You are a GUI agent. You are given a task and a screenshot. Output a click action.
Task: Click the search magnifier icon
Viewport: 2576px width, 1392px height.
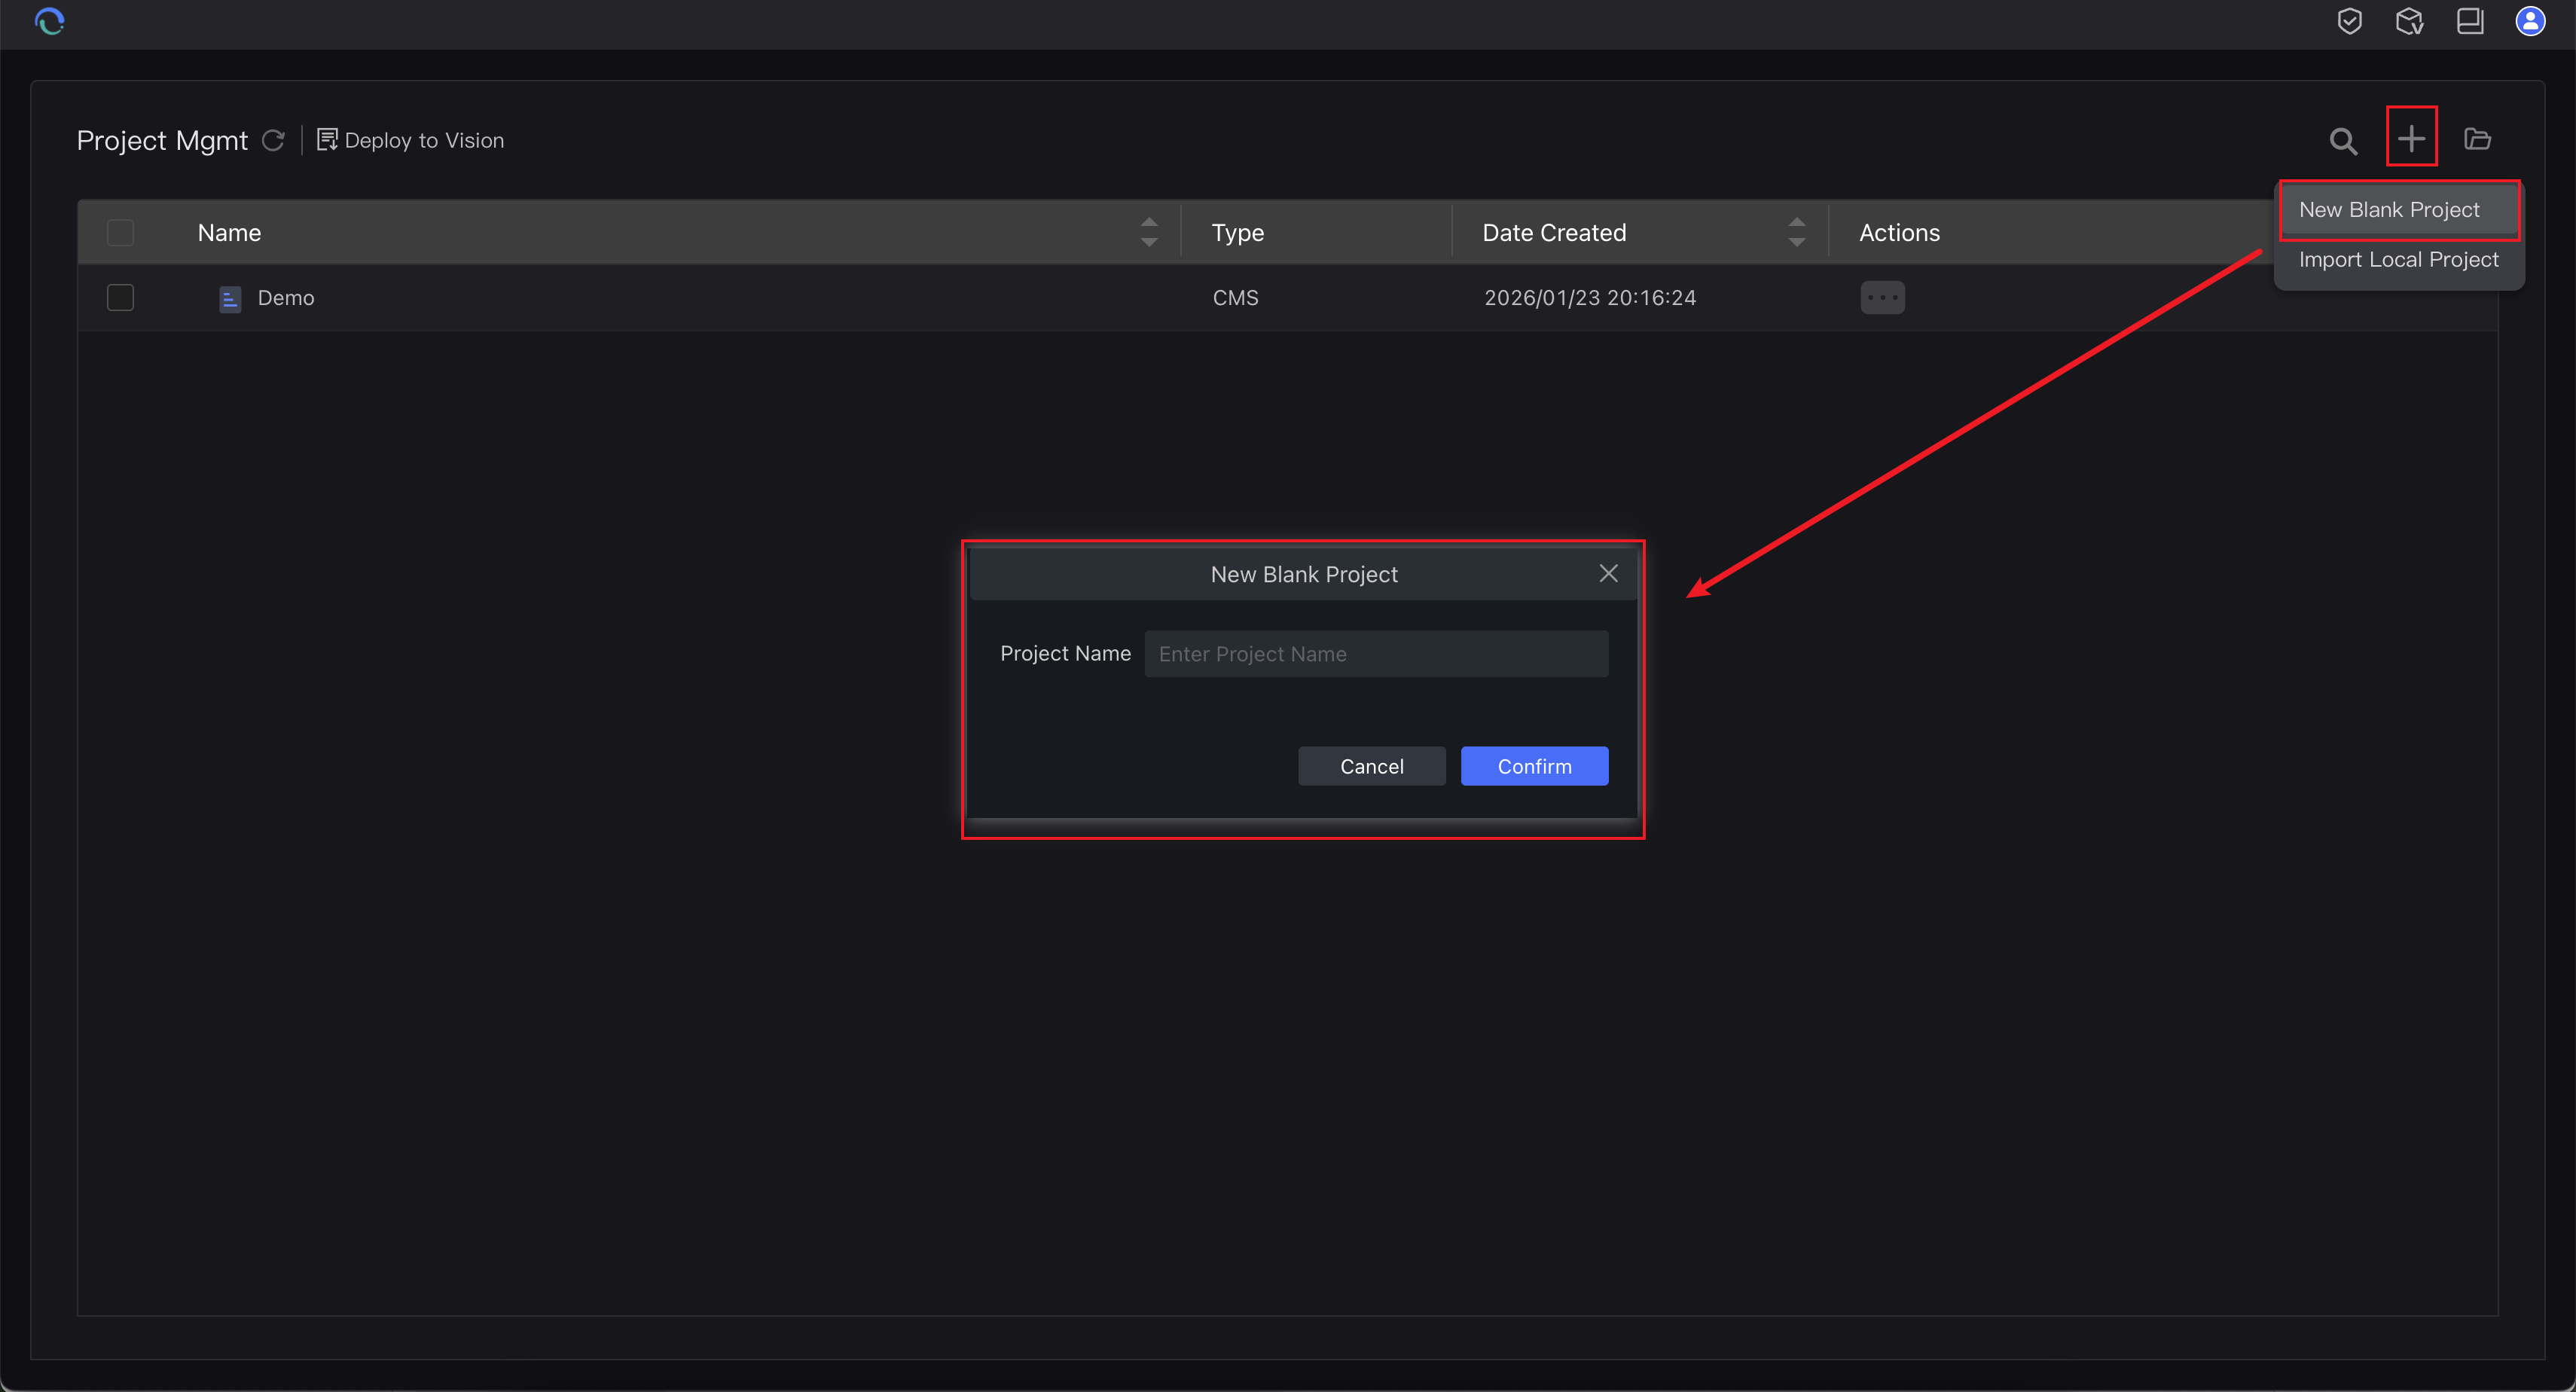pyautogui.click(x=2343, y=141)
